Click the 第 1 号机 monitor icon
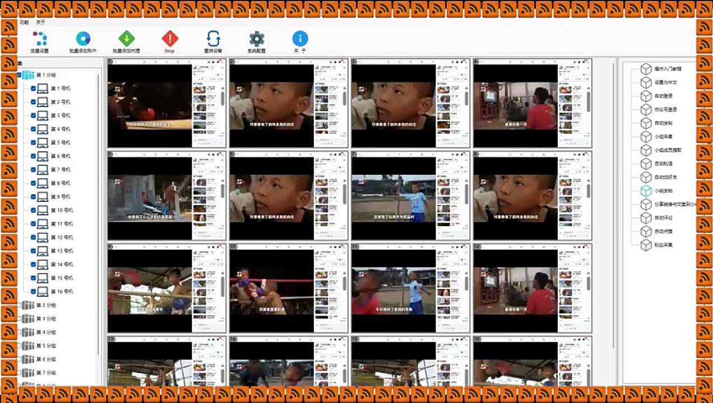 pos(42,88)
